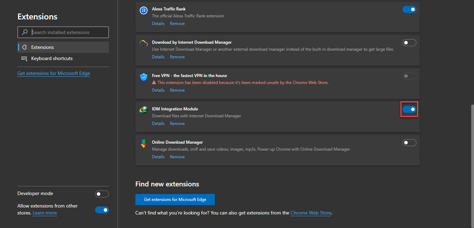Screen dimensions: 474x228
Task: Turn off the IDM Integration Module toggle
Action: pos(409,109)
